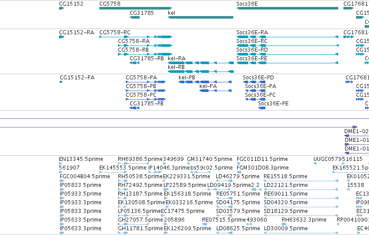Click EST RH63632.3prime
This screenshot has height=235, width=369.
[x=304, y=220]
